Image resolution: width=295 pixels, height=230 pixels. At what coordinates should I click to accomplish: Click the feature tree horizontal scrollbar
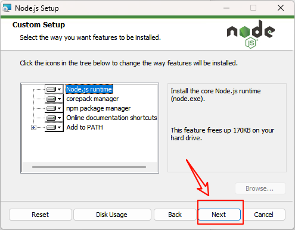pyautogui.click(x=89, y=167)
